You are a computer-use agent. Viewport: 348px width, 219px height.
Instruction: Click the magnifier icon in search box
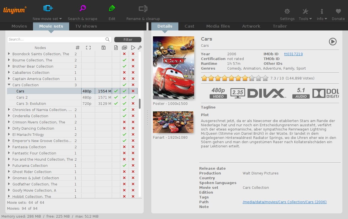[x=108, y=39]
